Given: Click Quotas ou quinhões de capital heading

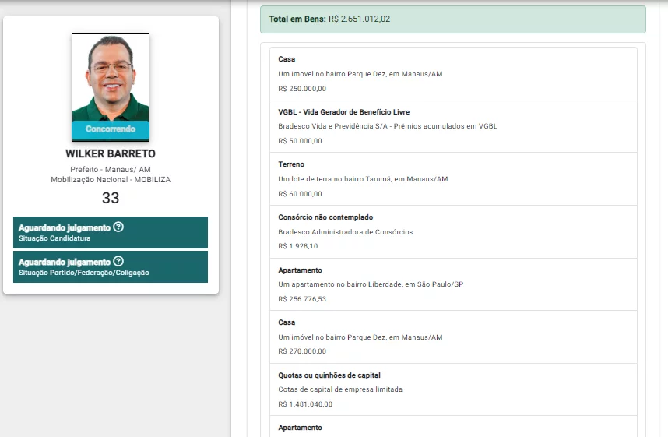Looking at the screenshot, I should click(x=329, y=375).
